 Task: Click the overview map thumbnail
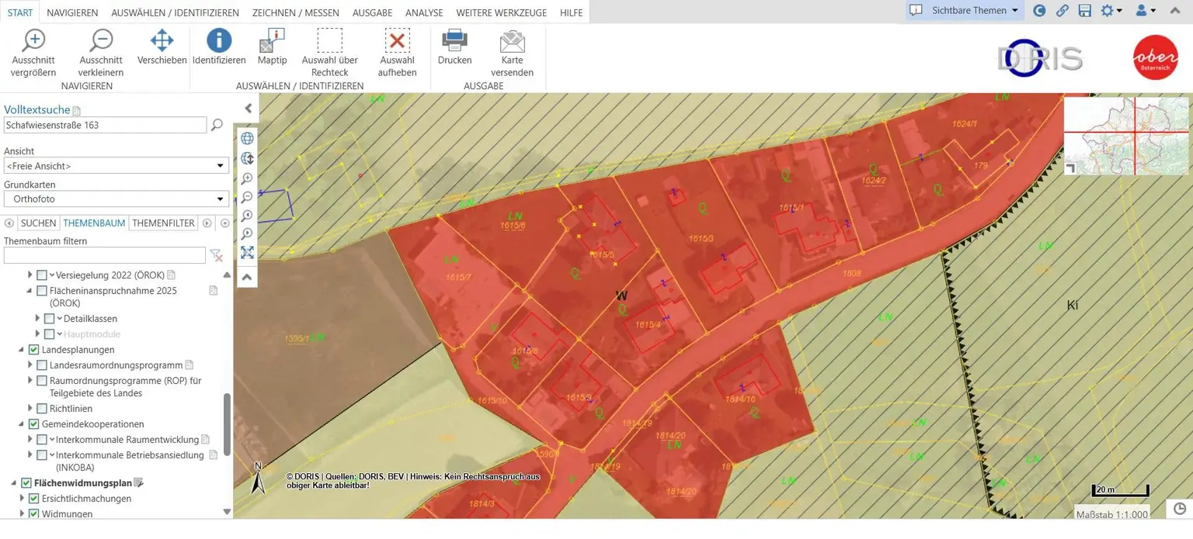(1125, 136)
